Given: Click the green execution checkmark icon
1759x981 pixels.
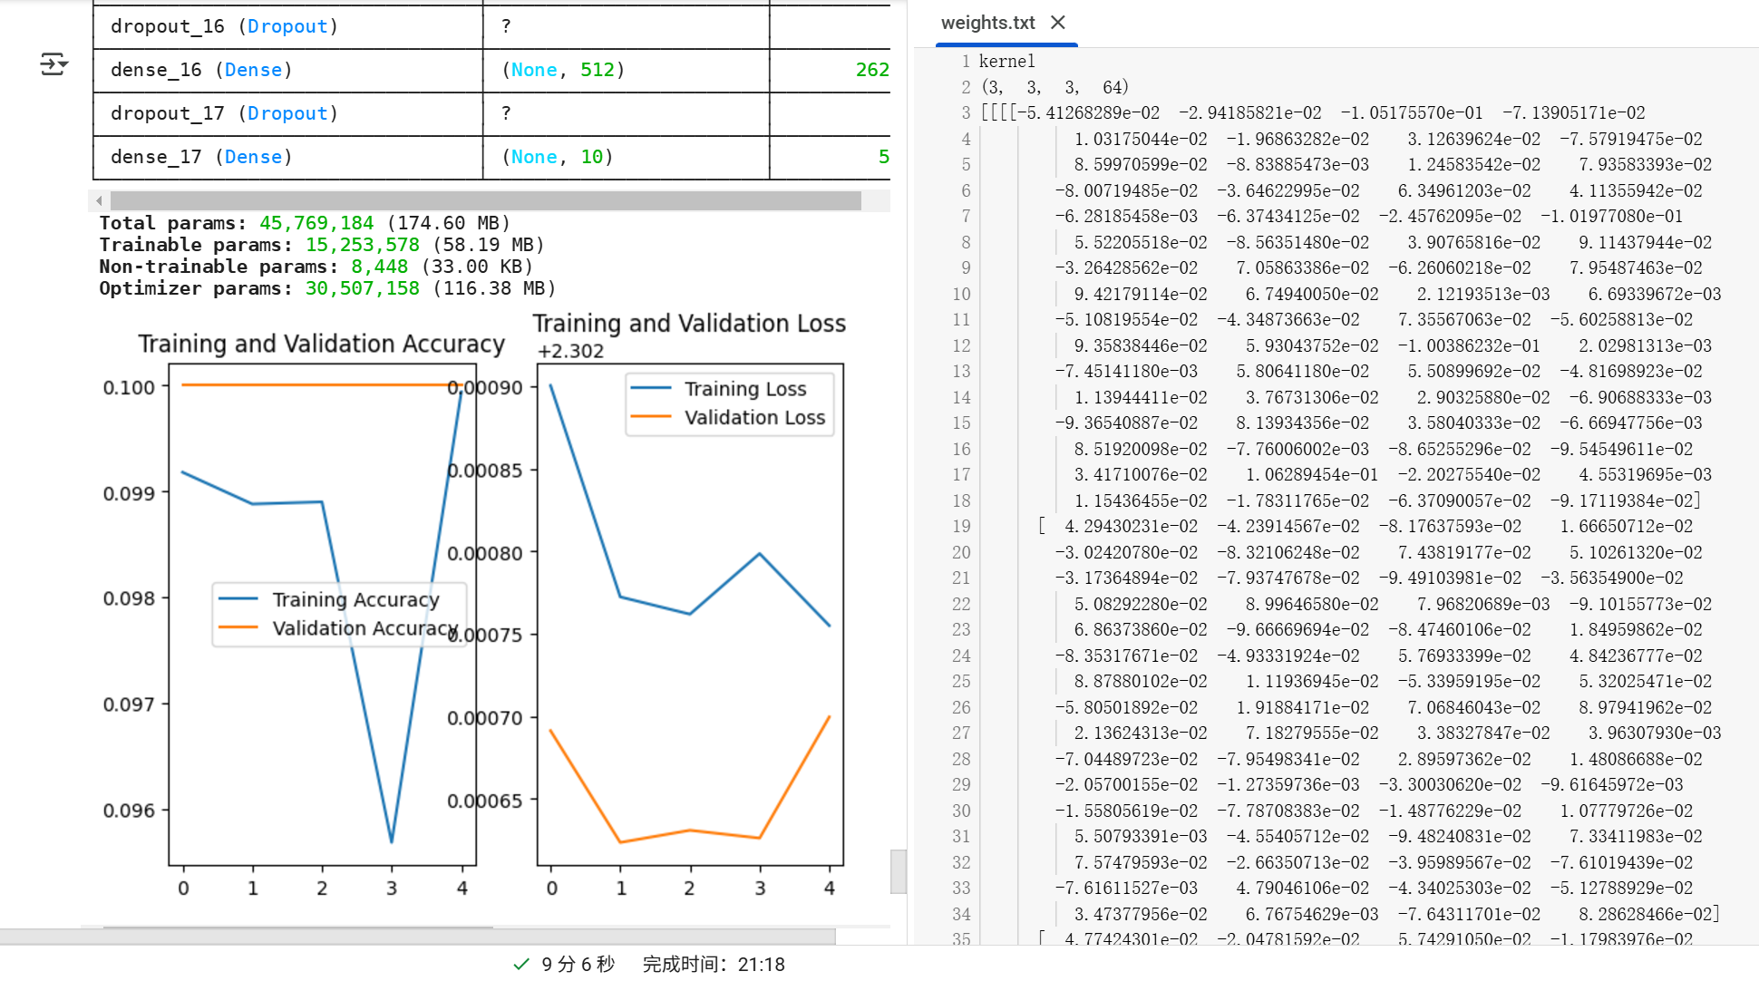Looking at the screenshot, I should (x=520, y=964).
